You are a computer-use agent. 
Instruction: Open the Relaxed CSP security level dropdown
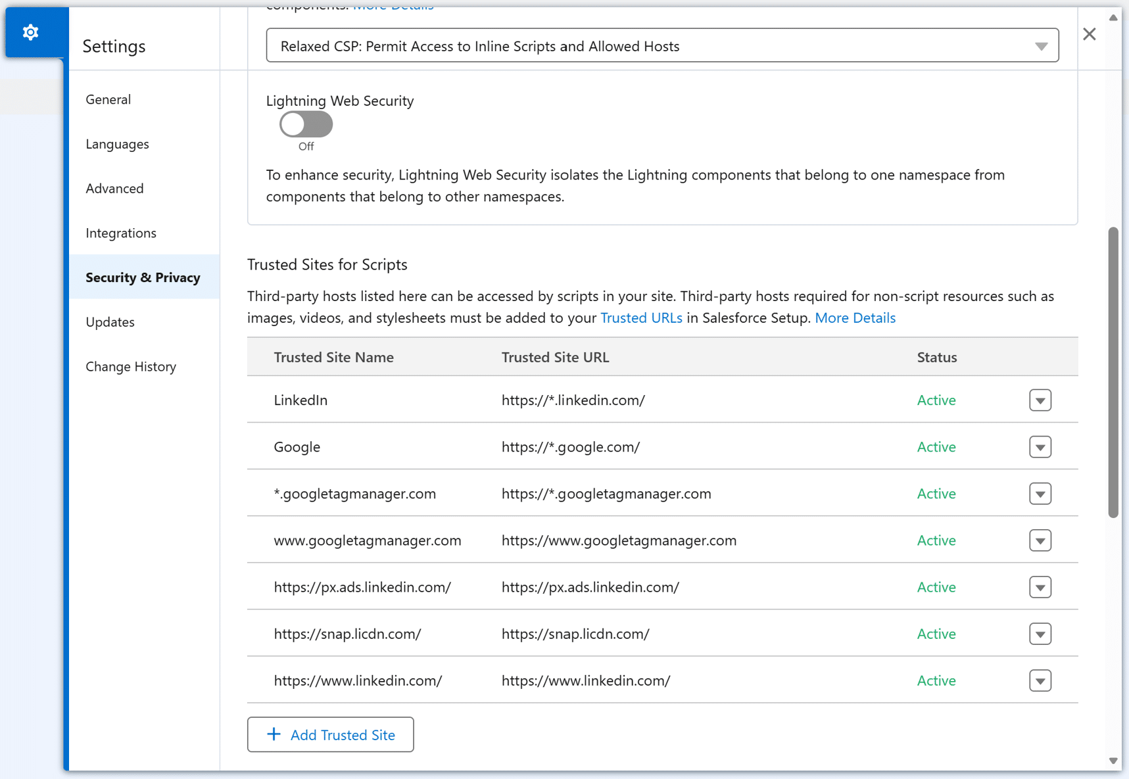click(x=661, y=45)
